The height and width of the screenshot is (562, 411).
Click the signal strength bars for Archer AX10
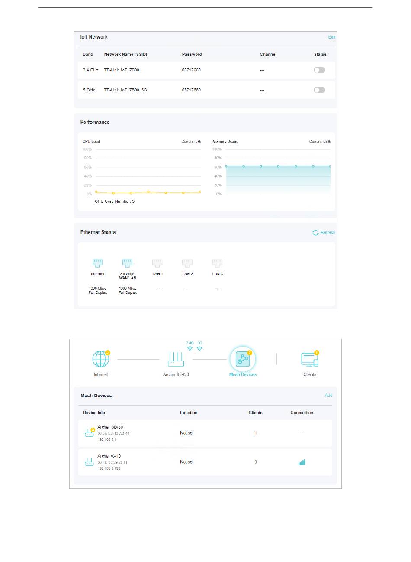[302, 462]
